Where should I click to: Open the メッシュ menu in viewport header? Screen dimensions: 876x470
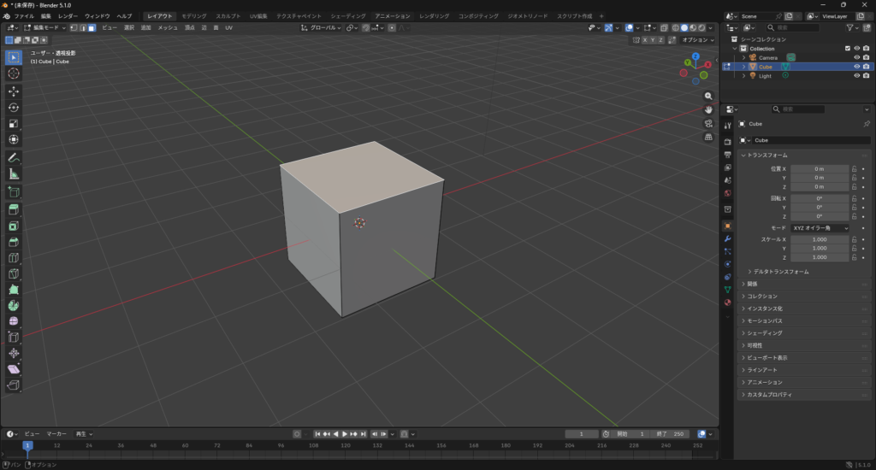point(167,27)
